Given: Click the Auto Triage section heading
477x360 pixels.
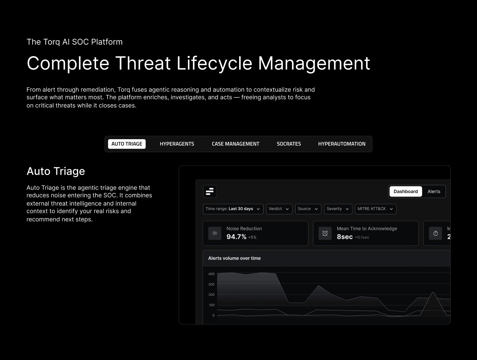Looking at the screenshot, I should (56, 171).
